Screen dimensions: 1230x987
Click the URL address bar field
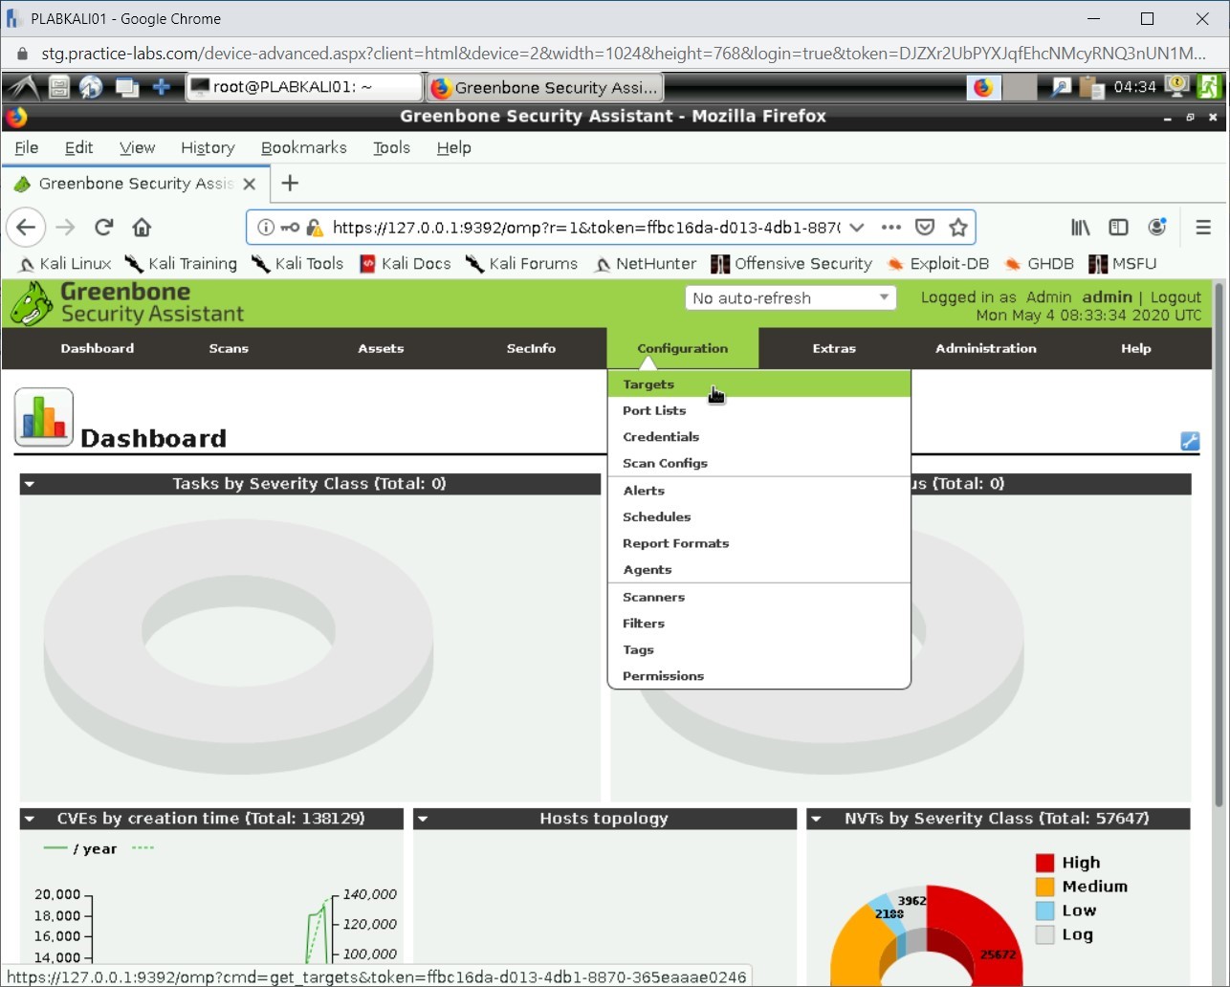(583, 228)
